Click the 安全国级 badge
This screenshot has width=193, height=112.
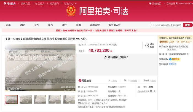164,42
